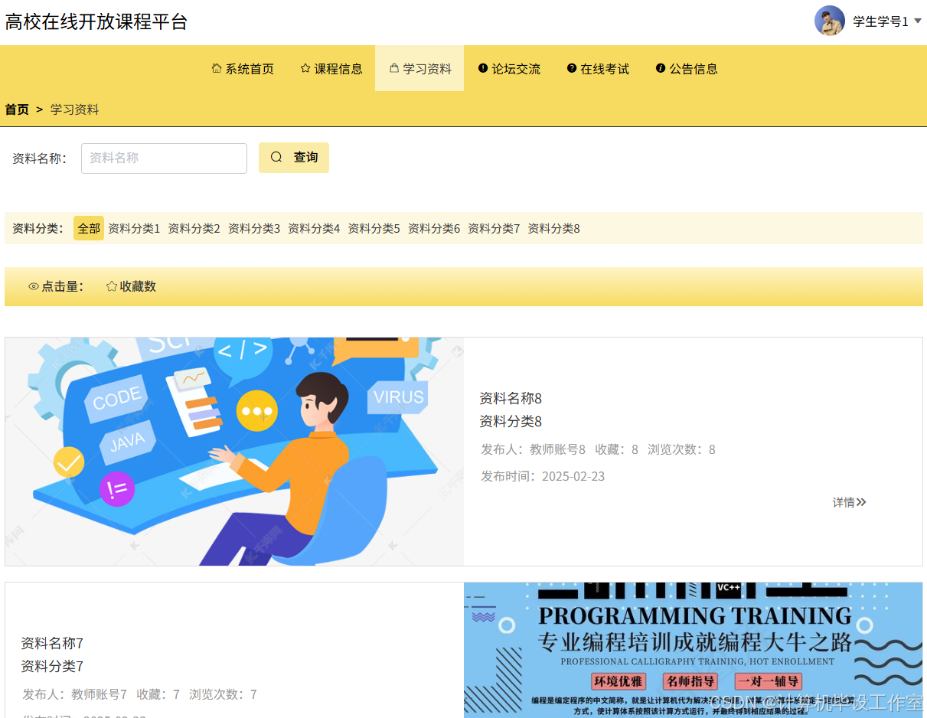Click the 资料名称7 title
This screenshot has height=718, width=927.
point(52,643)
